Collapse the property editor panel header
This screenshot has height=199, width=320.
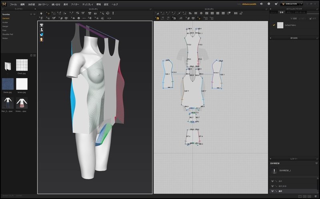294,38
